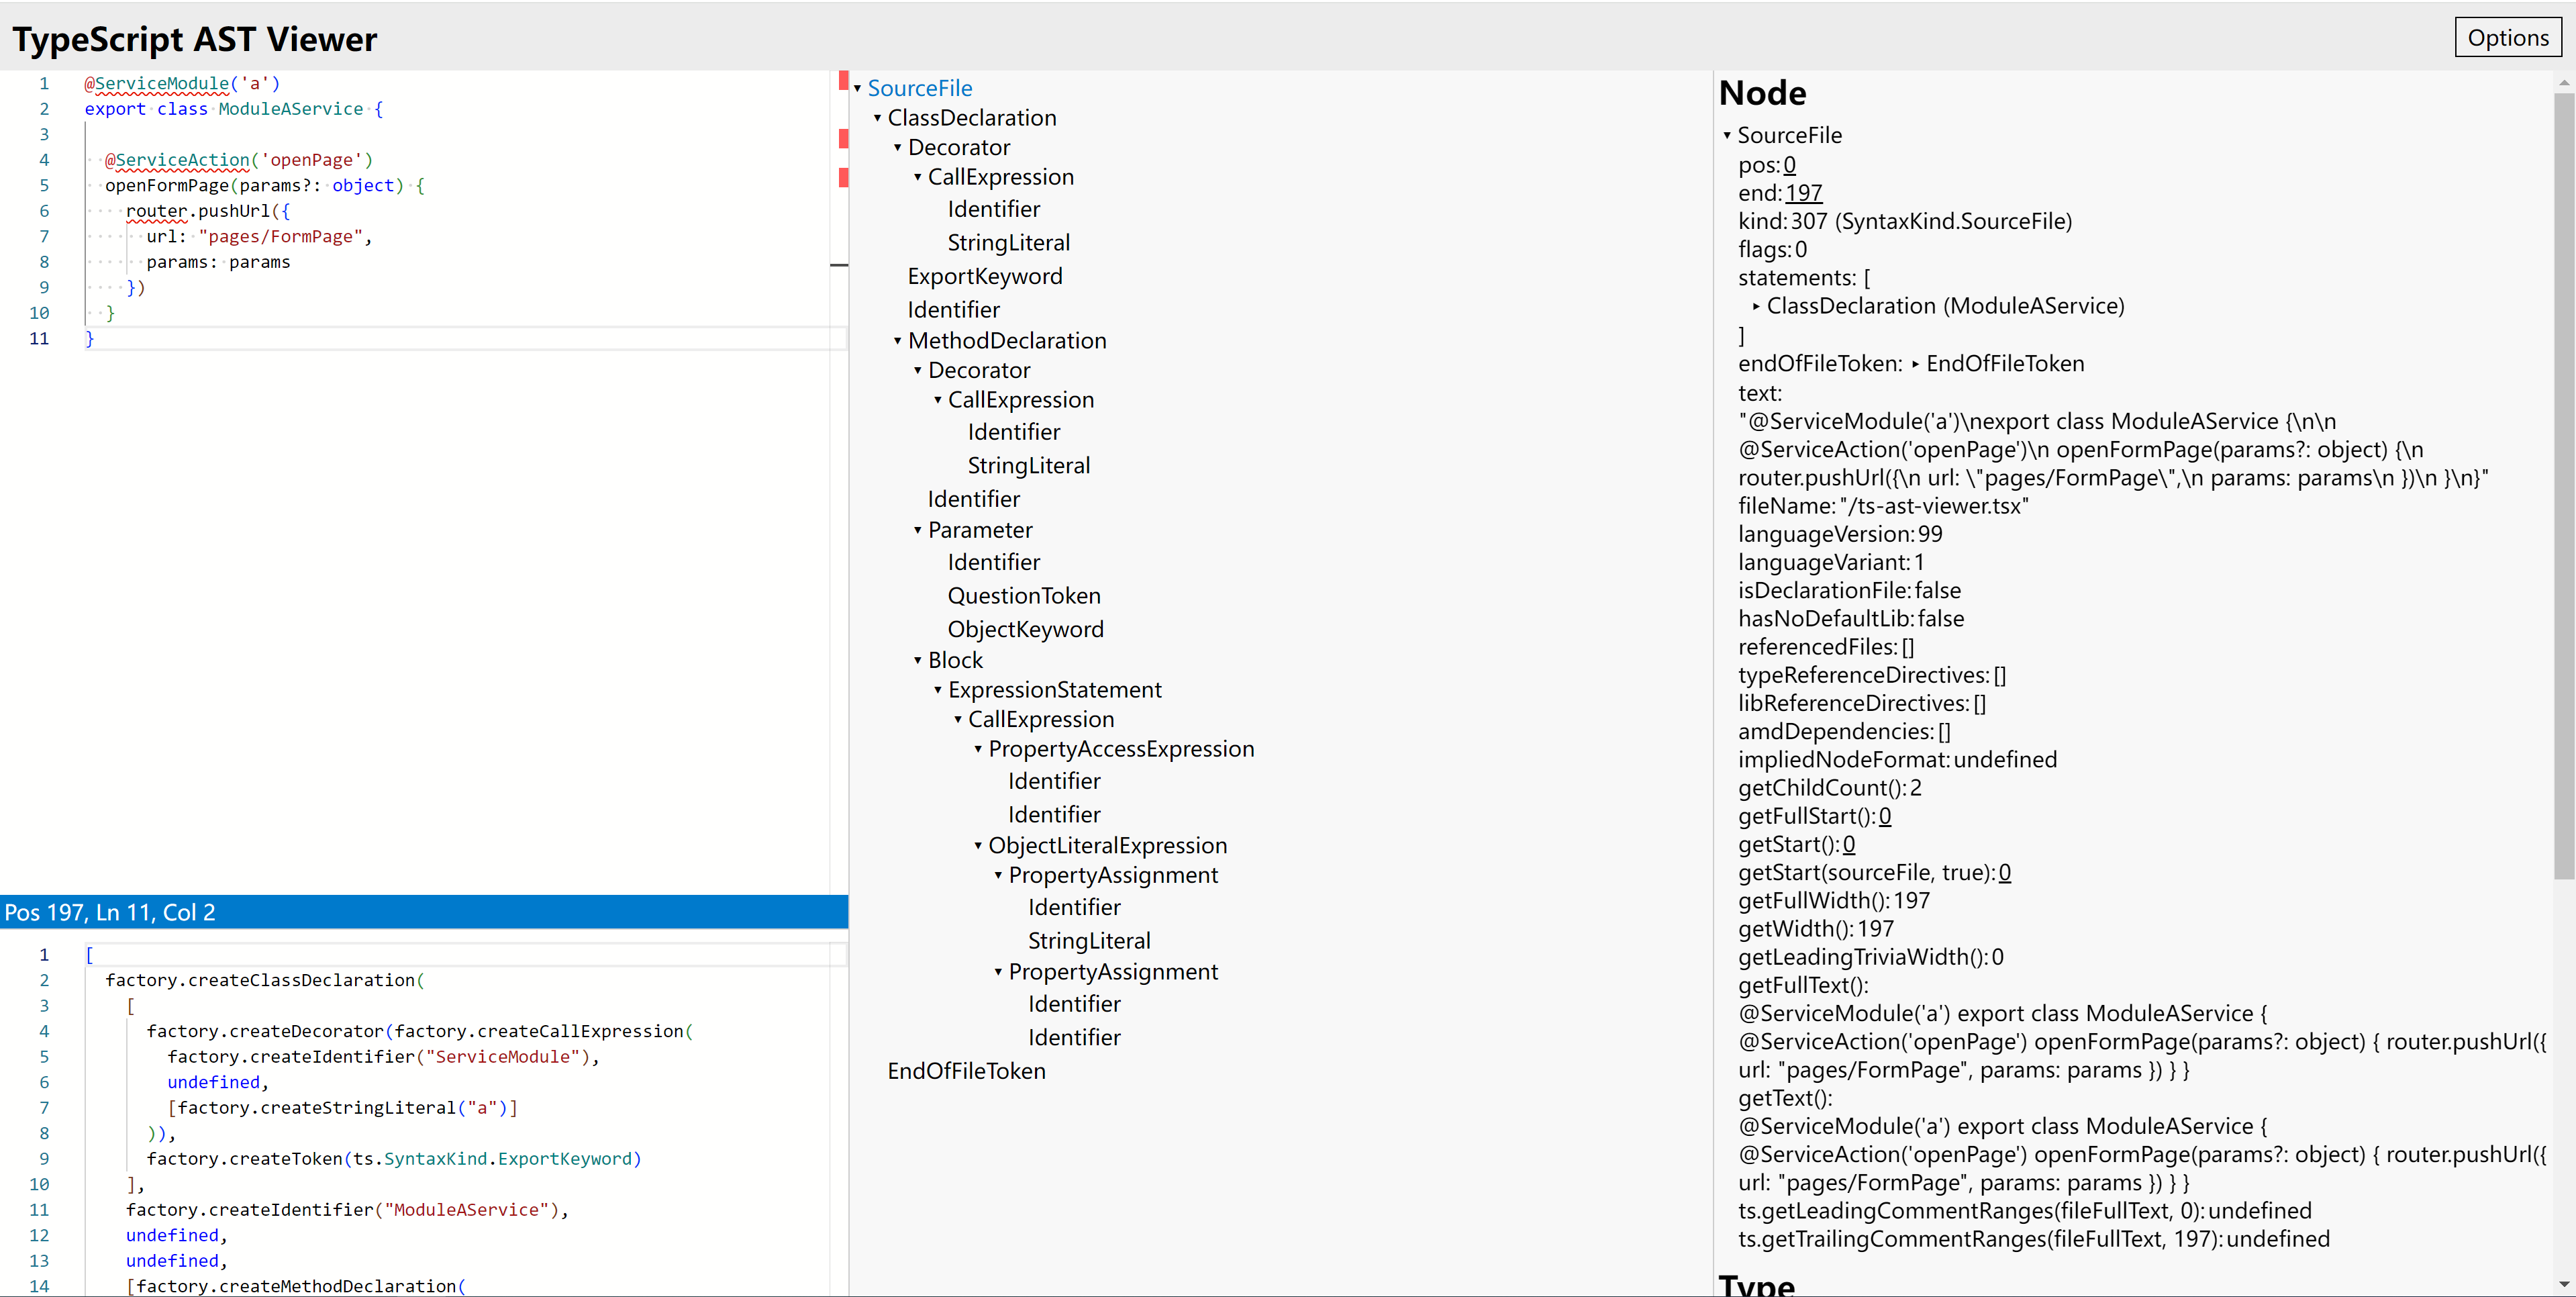Select the QuestionToken tree node
This screenshot has width=2576, height=1297.
click(x=1023, y=596)
